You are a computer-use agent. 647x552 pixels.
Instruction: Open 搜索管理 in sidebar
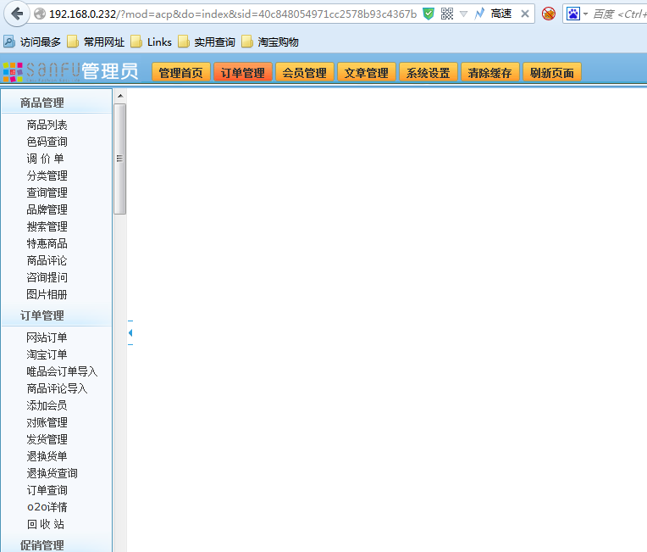[x=47, y=226]
